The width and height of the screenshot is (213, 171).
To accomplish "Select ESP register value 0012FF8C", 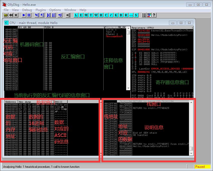I will point(144,39).
